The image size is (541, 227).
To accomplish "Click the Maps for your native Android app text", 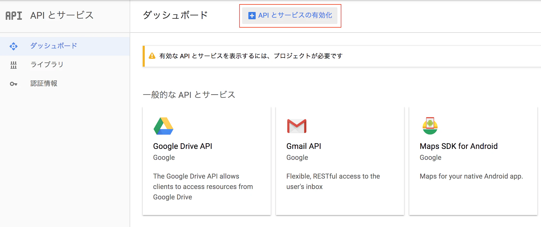I will click(x=471, y=176).
